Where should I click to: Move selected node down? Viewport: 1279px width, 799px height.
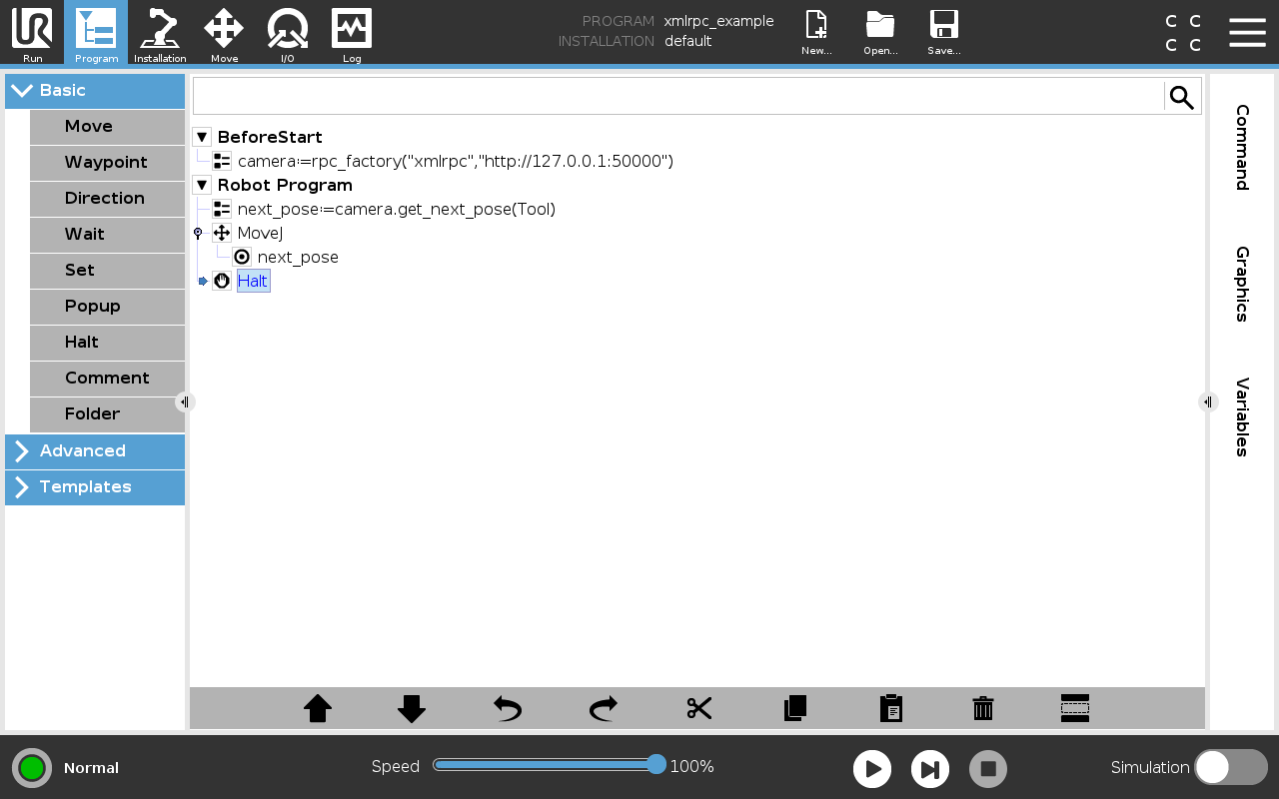coord(412,708)
